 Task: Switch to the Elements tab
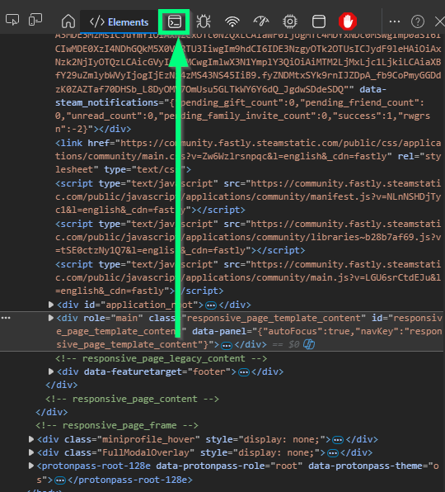119,22
